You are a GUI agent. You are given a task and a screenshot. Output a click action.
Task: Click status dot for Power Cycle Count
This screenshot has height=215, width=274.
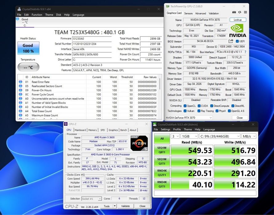(20, 94)
